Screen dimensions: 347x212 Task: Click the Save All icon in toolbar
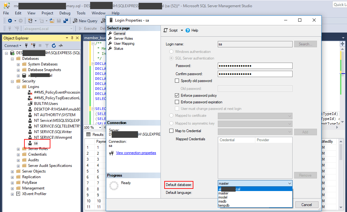(66, 21)
